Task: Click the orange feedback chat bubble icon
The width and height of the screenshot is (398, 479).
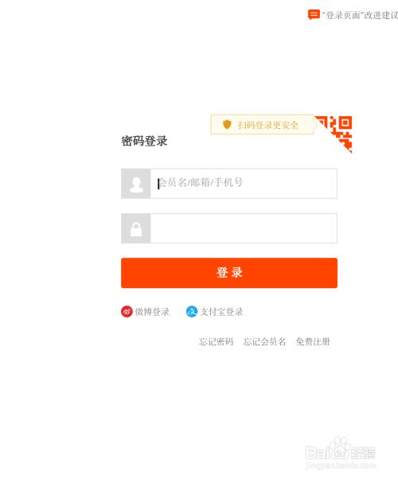Action: pos(314,14)
